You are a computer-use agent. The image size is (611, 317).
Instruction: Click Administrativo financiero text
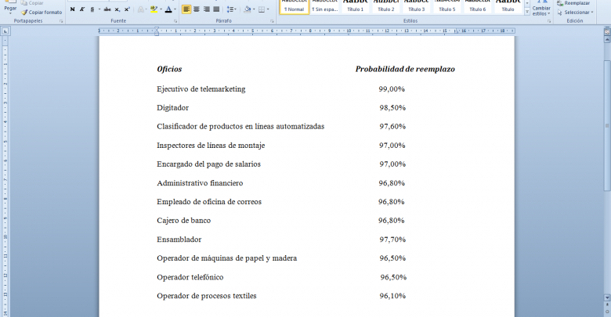point(200,183)
